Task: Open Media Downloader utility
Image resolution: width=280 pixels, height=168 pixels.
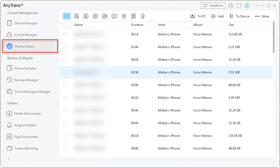Action: 24,114
